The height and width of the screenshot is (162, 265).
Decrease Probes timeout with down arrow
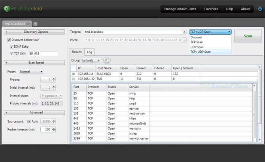tap(54, 131)
